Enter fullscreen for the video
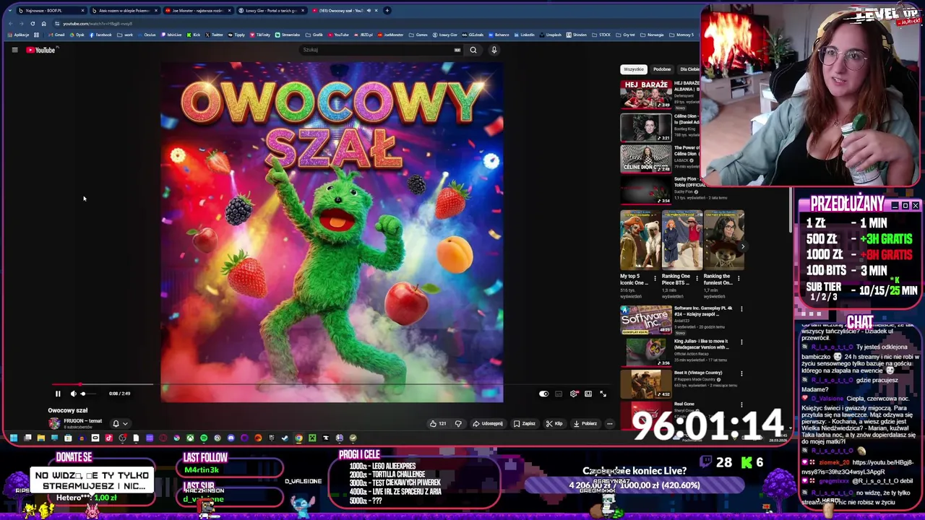Screen dimensions: 925x520 pyautogui.click(x=603, y=394)
